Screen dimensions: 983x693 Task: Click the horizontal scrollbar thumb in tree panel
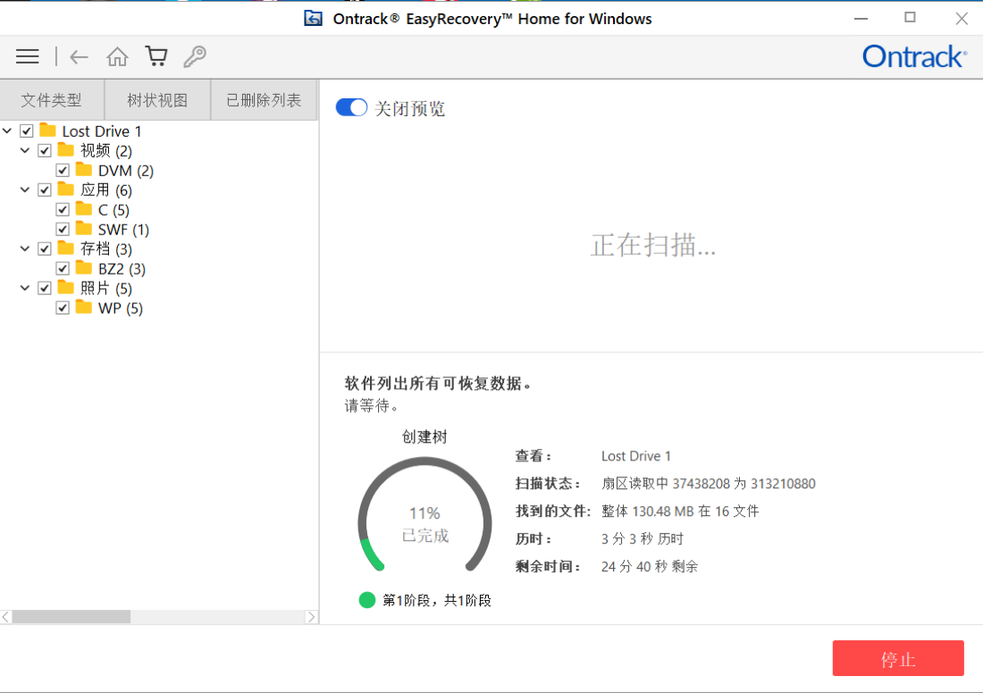[71, 617]
